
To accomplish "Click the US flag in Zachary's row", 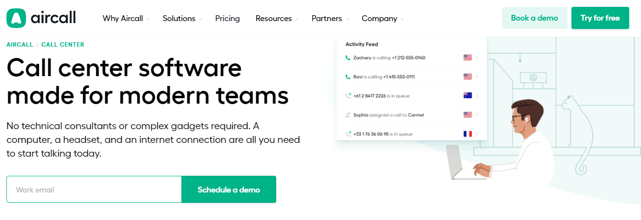I will coord(467,57).
